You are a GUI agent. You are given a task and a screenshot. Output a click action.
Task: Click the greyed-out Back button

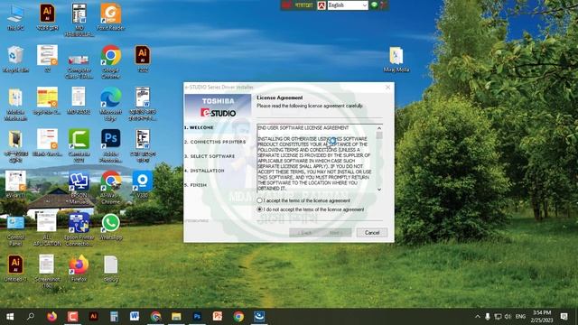tap(304, 233)
